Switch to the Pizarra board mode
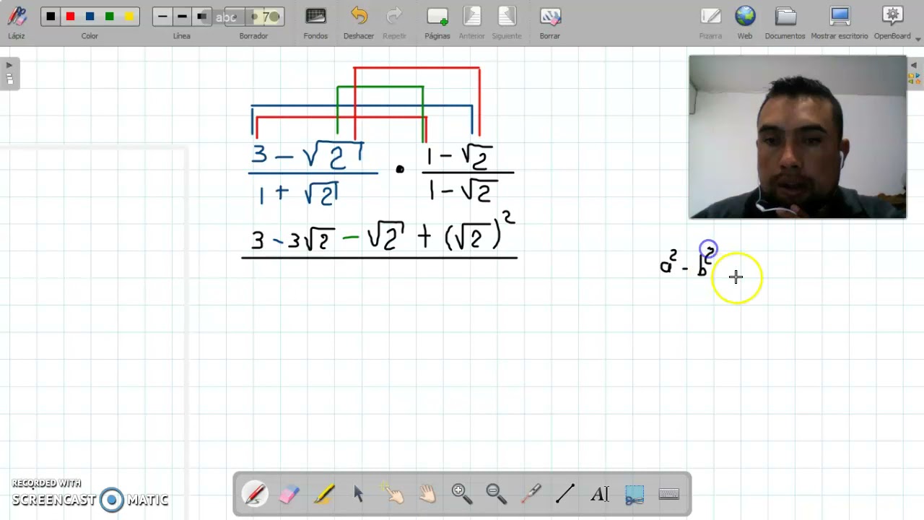Screen dimensions: 924x520 pyautogui.click(x=710, y=22)
